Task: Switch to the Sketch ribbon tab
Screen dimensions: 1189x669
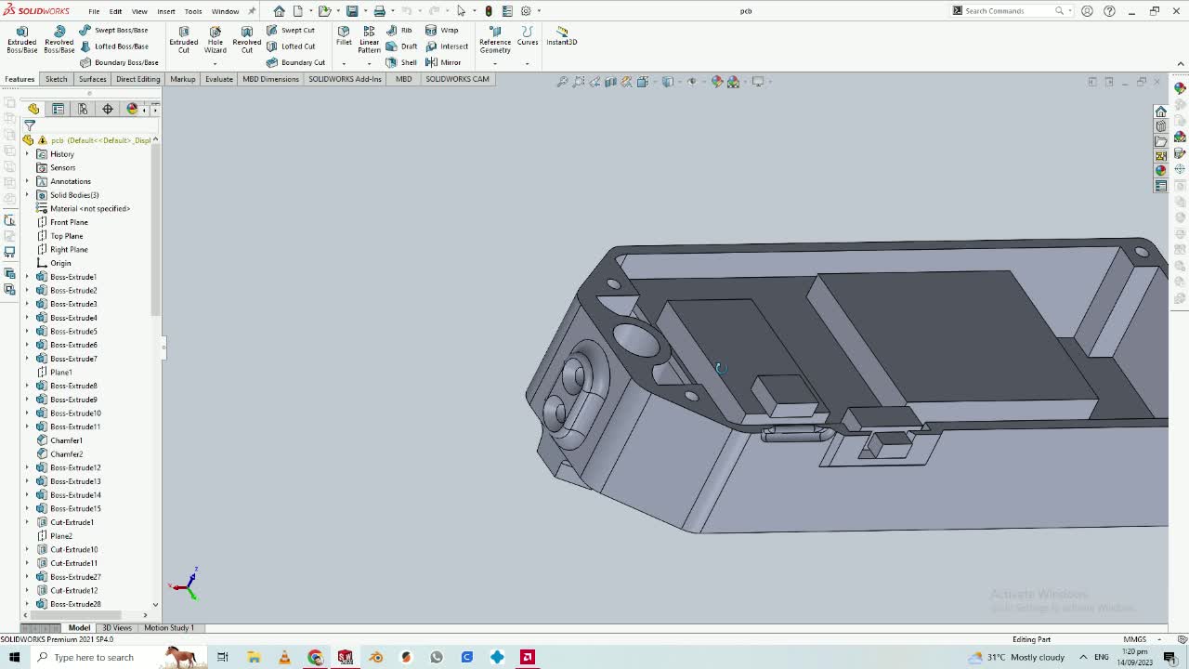Action: click(56, 79)
